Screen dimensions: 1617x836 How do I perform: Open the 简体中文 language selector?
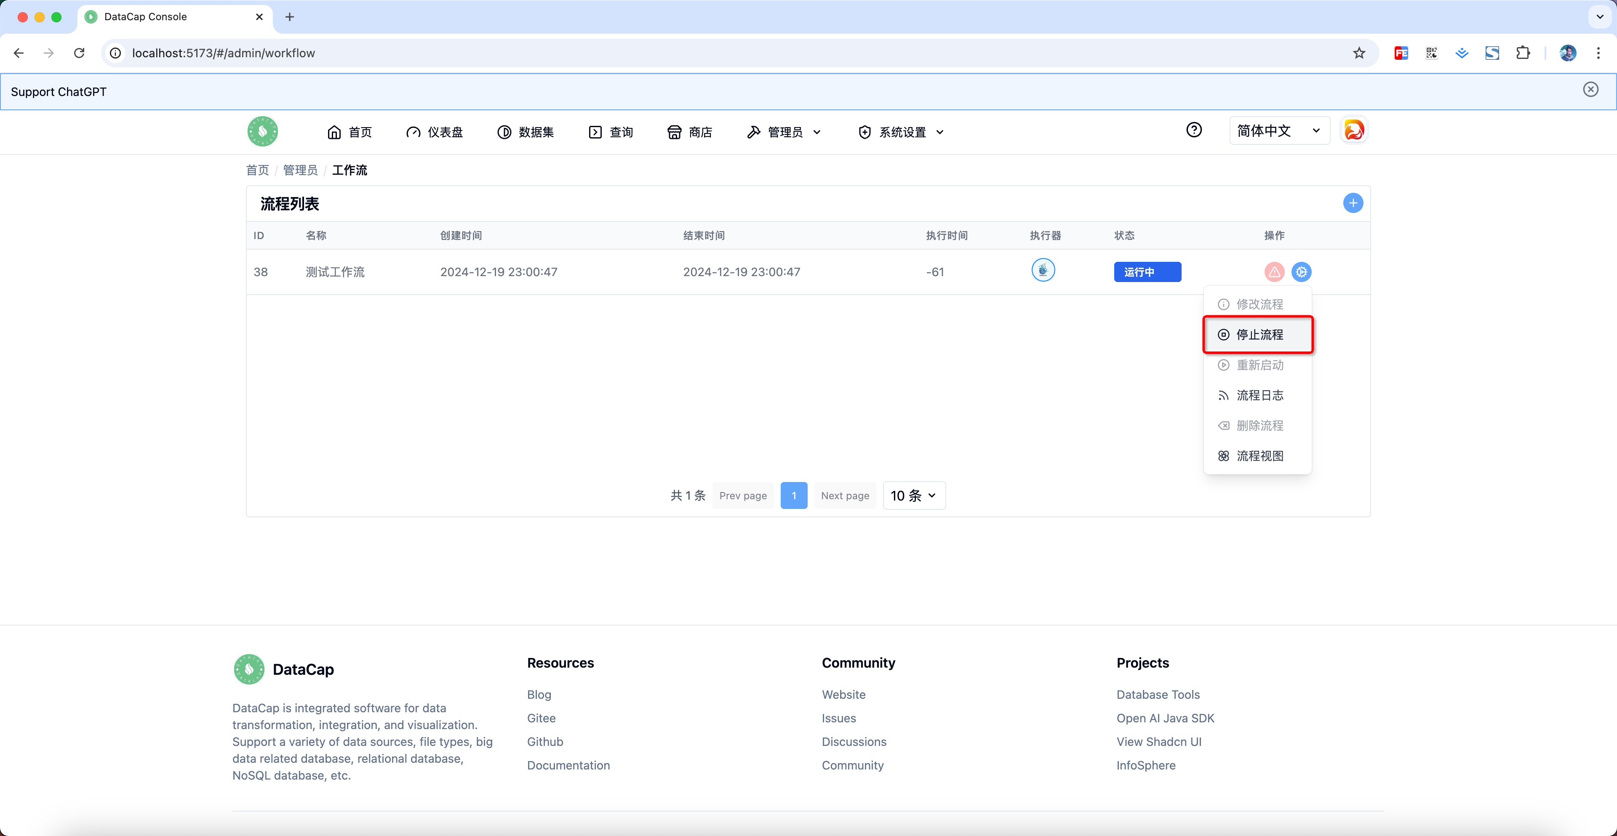coord(1279,130)
